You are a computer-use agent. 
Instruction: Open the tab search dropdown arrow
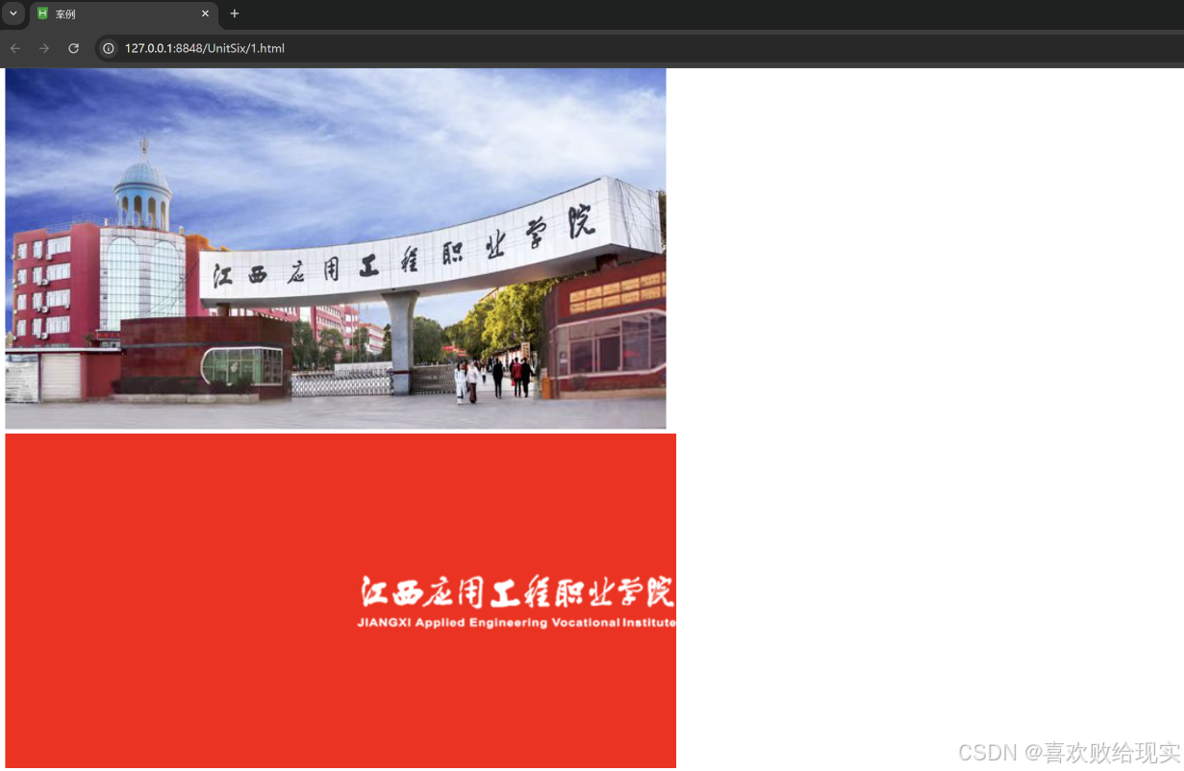pyautogui.click(x=13, y=13)
